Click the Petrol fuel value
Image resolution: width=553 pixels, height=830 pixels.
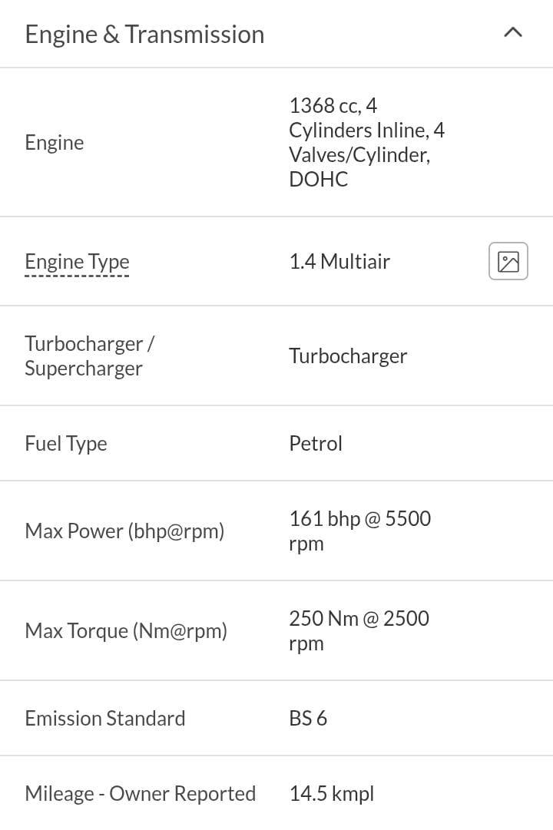click(316, 444)
